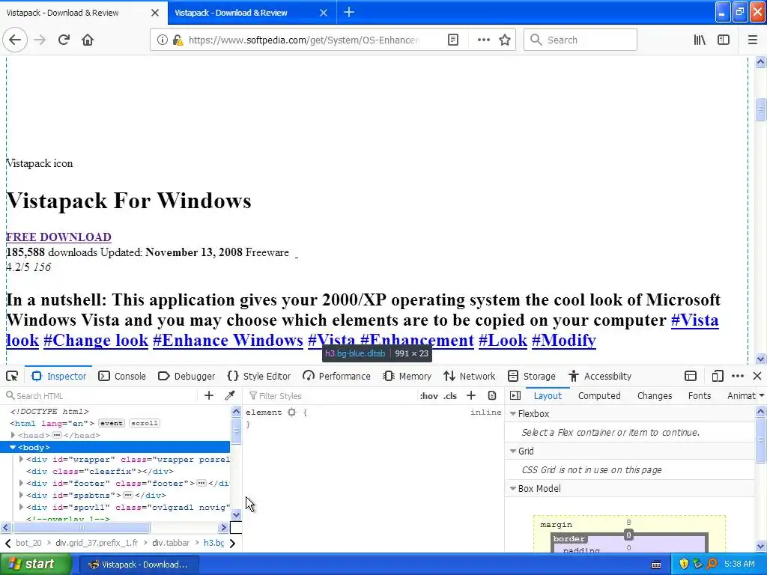This screenshot has height=575, width=767.
Task: Open the Performance panel
Action: (x=336, y=376)
